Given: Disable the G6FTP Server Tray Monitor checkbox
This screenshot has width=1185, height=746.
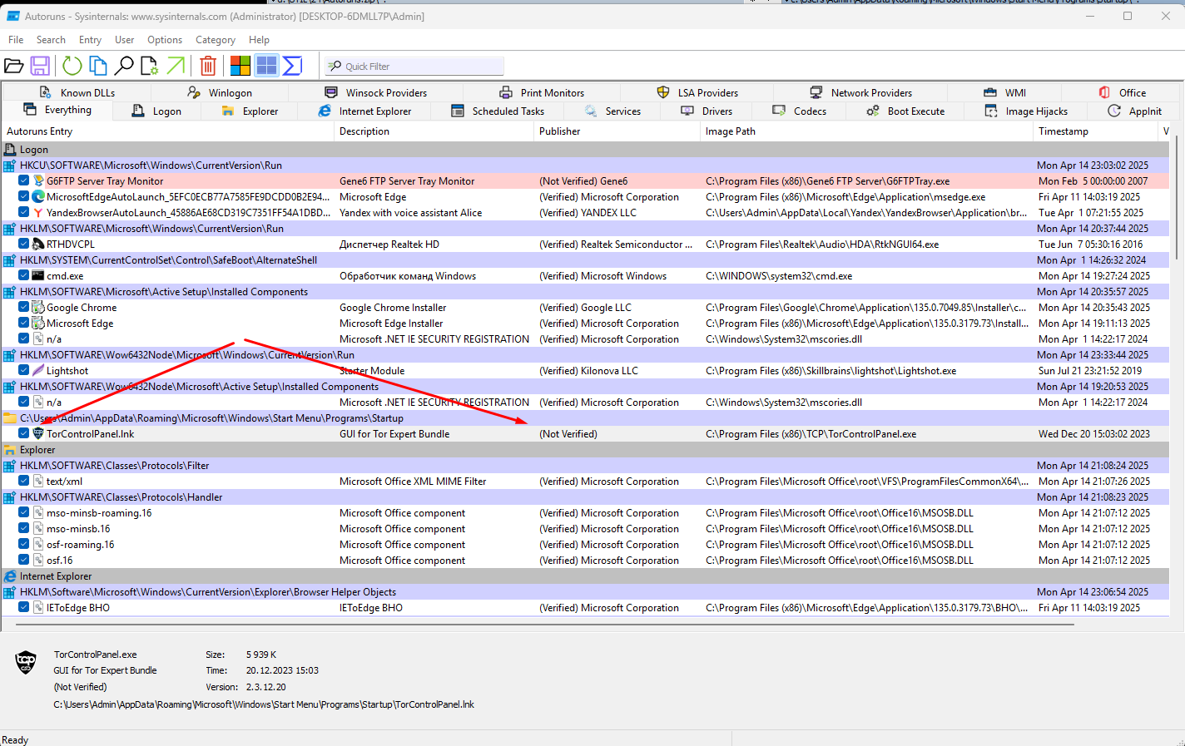Looking at the screenshot, I should pyautogui.click(x=24, y=180).
